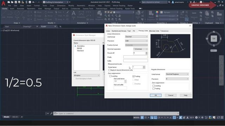This screenshot has width=225, height=126.
Task: Open the Unit format dropdown
Action: point(136,37)
